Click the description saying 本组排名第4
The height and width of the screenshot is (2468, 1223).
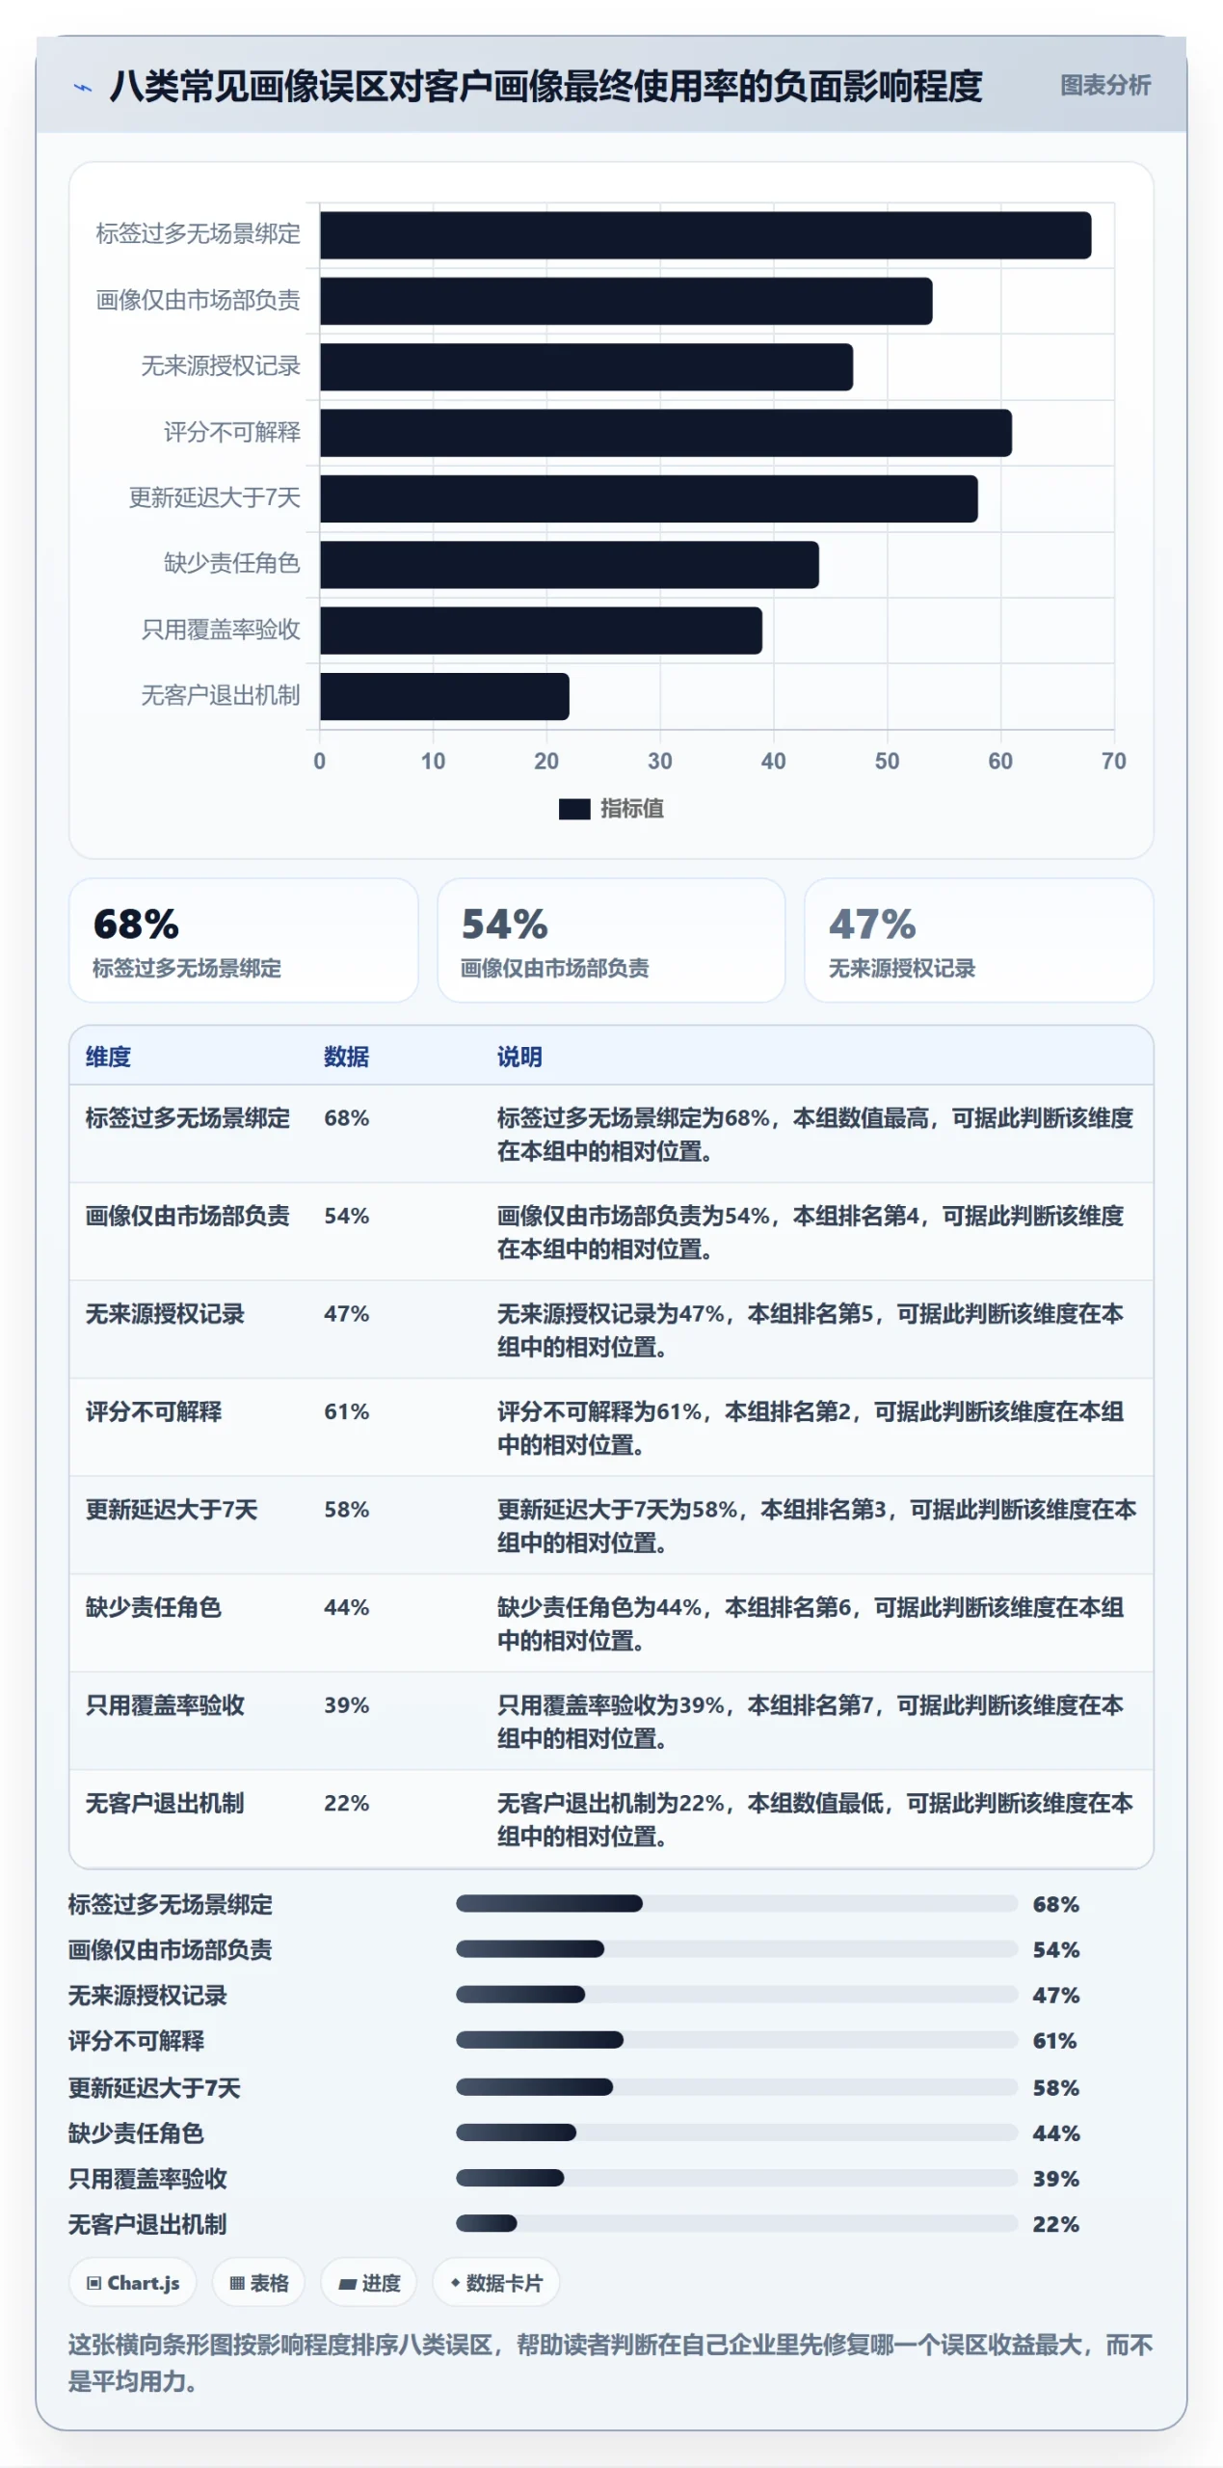[811, 1232]
